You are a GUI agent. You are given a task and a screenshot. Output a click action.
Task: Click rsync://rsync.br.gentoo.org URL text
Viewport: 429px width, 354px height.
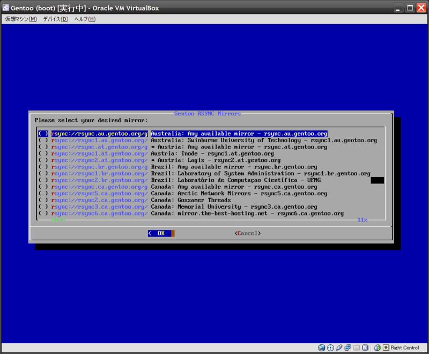pos(100,167)
